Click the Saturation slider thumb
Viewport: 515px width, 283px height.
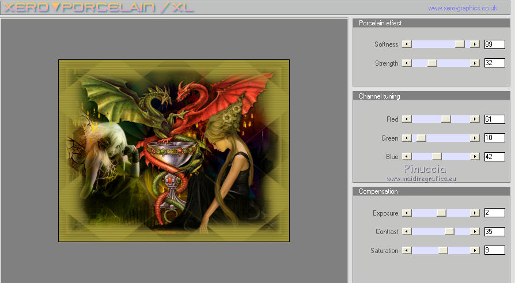443,251
